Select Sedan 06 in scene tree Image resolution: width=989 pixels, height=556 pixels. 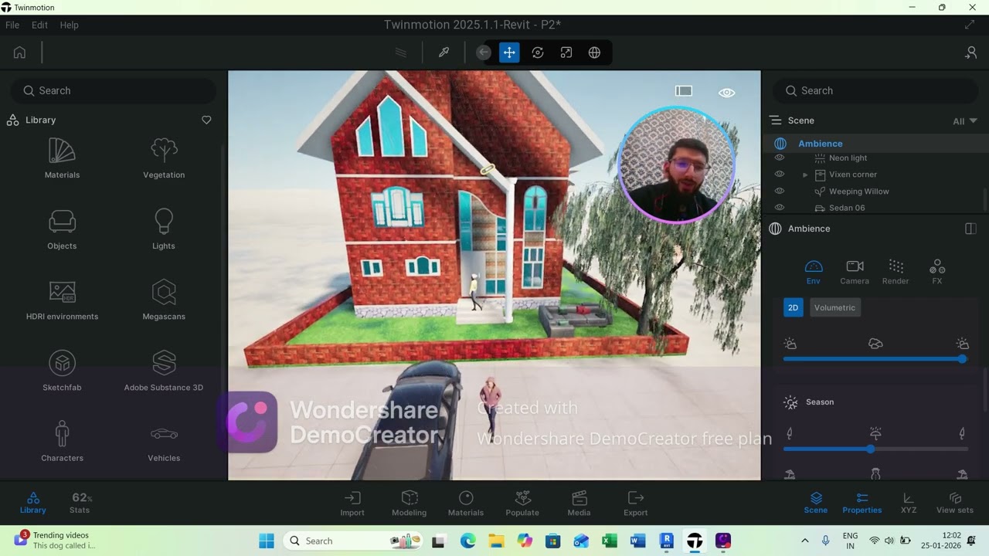pos(847,208)
